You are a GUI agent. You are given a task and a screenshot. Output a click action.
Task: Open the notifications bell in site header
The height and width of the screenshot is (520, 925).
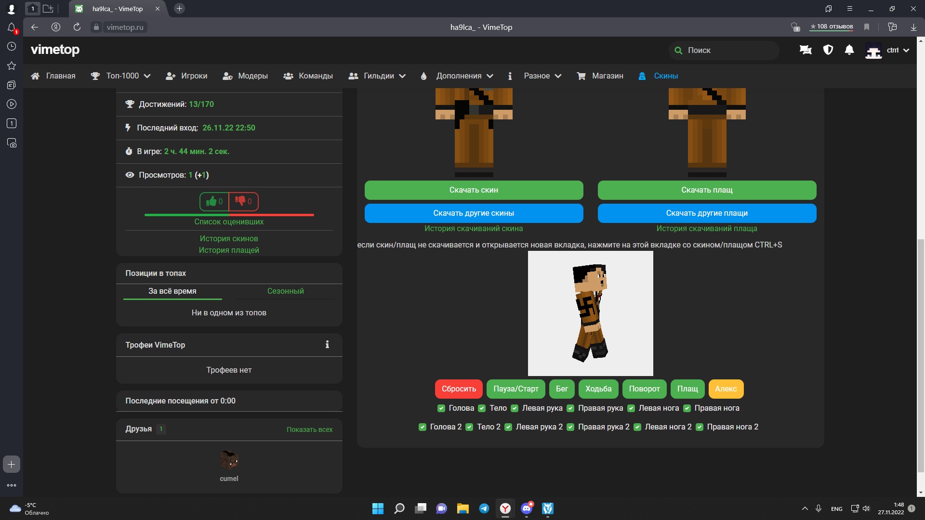tap(849, 50)
